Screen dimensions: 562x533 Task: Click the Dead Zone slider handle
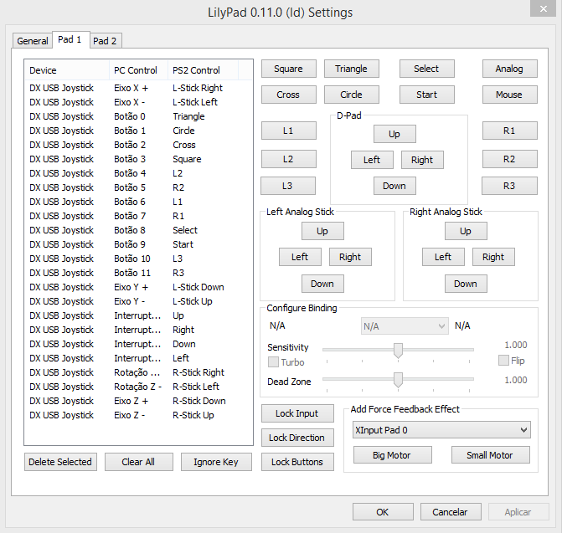pyautogui.click(x=398, y=380)
